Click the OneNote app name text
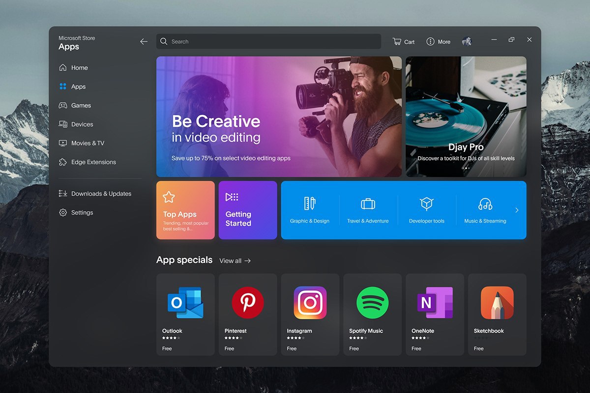This screenshot has width=590, height=393. [x=423, y=331]
